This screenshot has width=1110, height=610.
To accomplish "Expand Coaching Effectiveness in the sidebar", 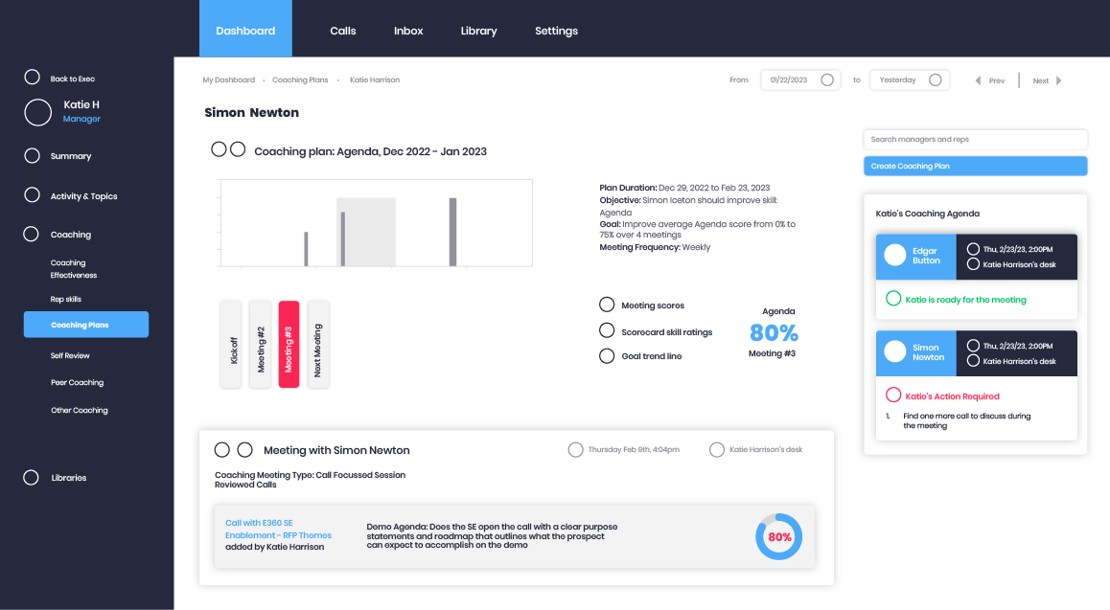I will point(72,269).
